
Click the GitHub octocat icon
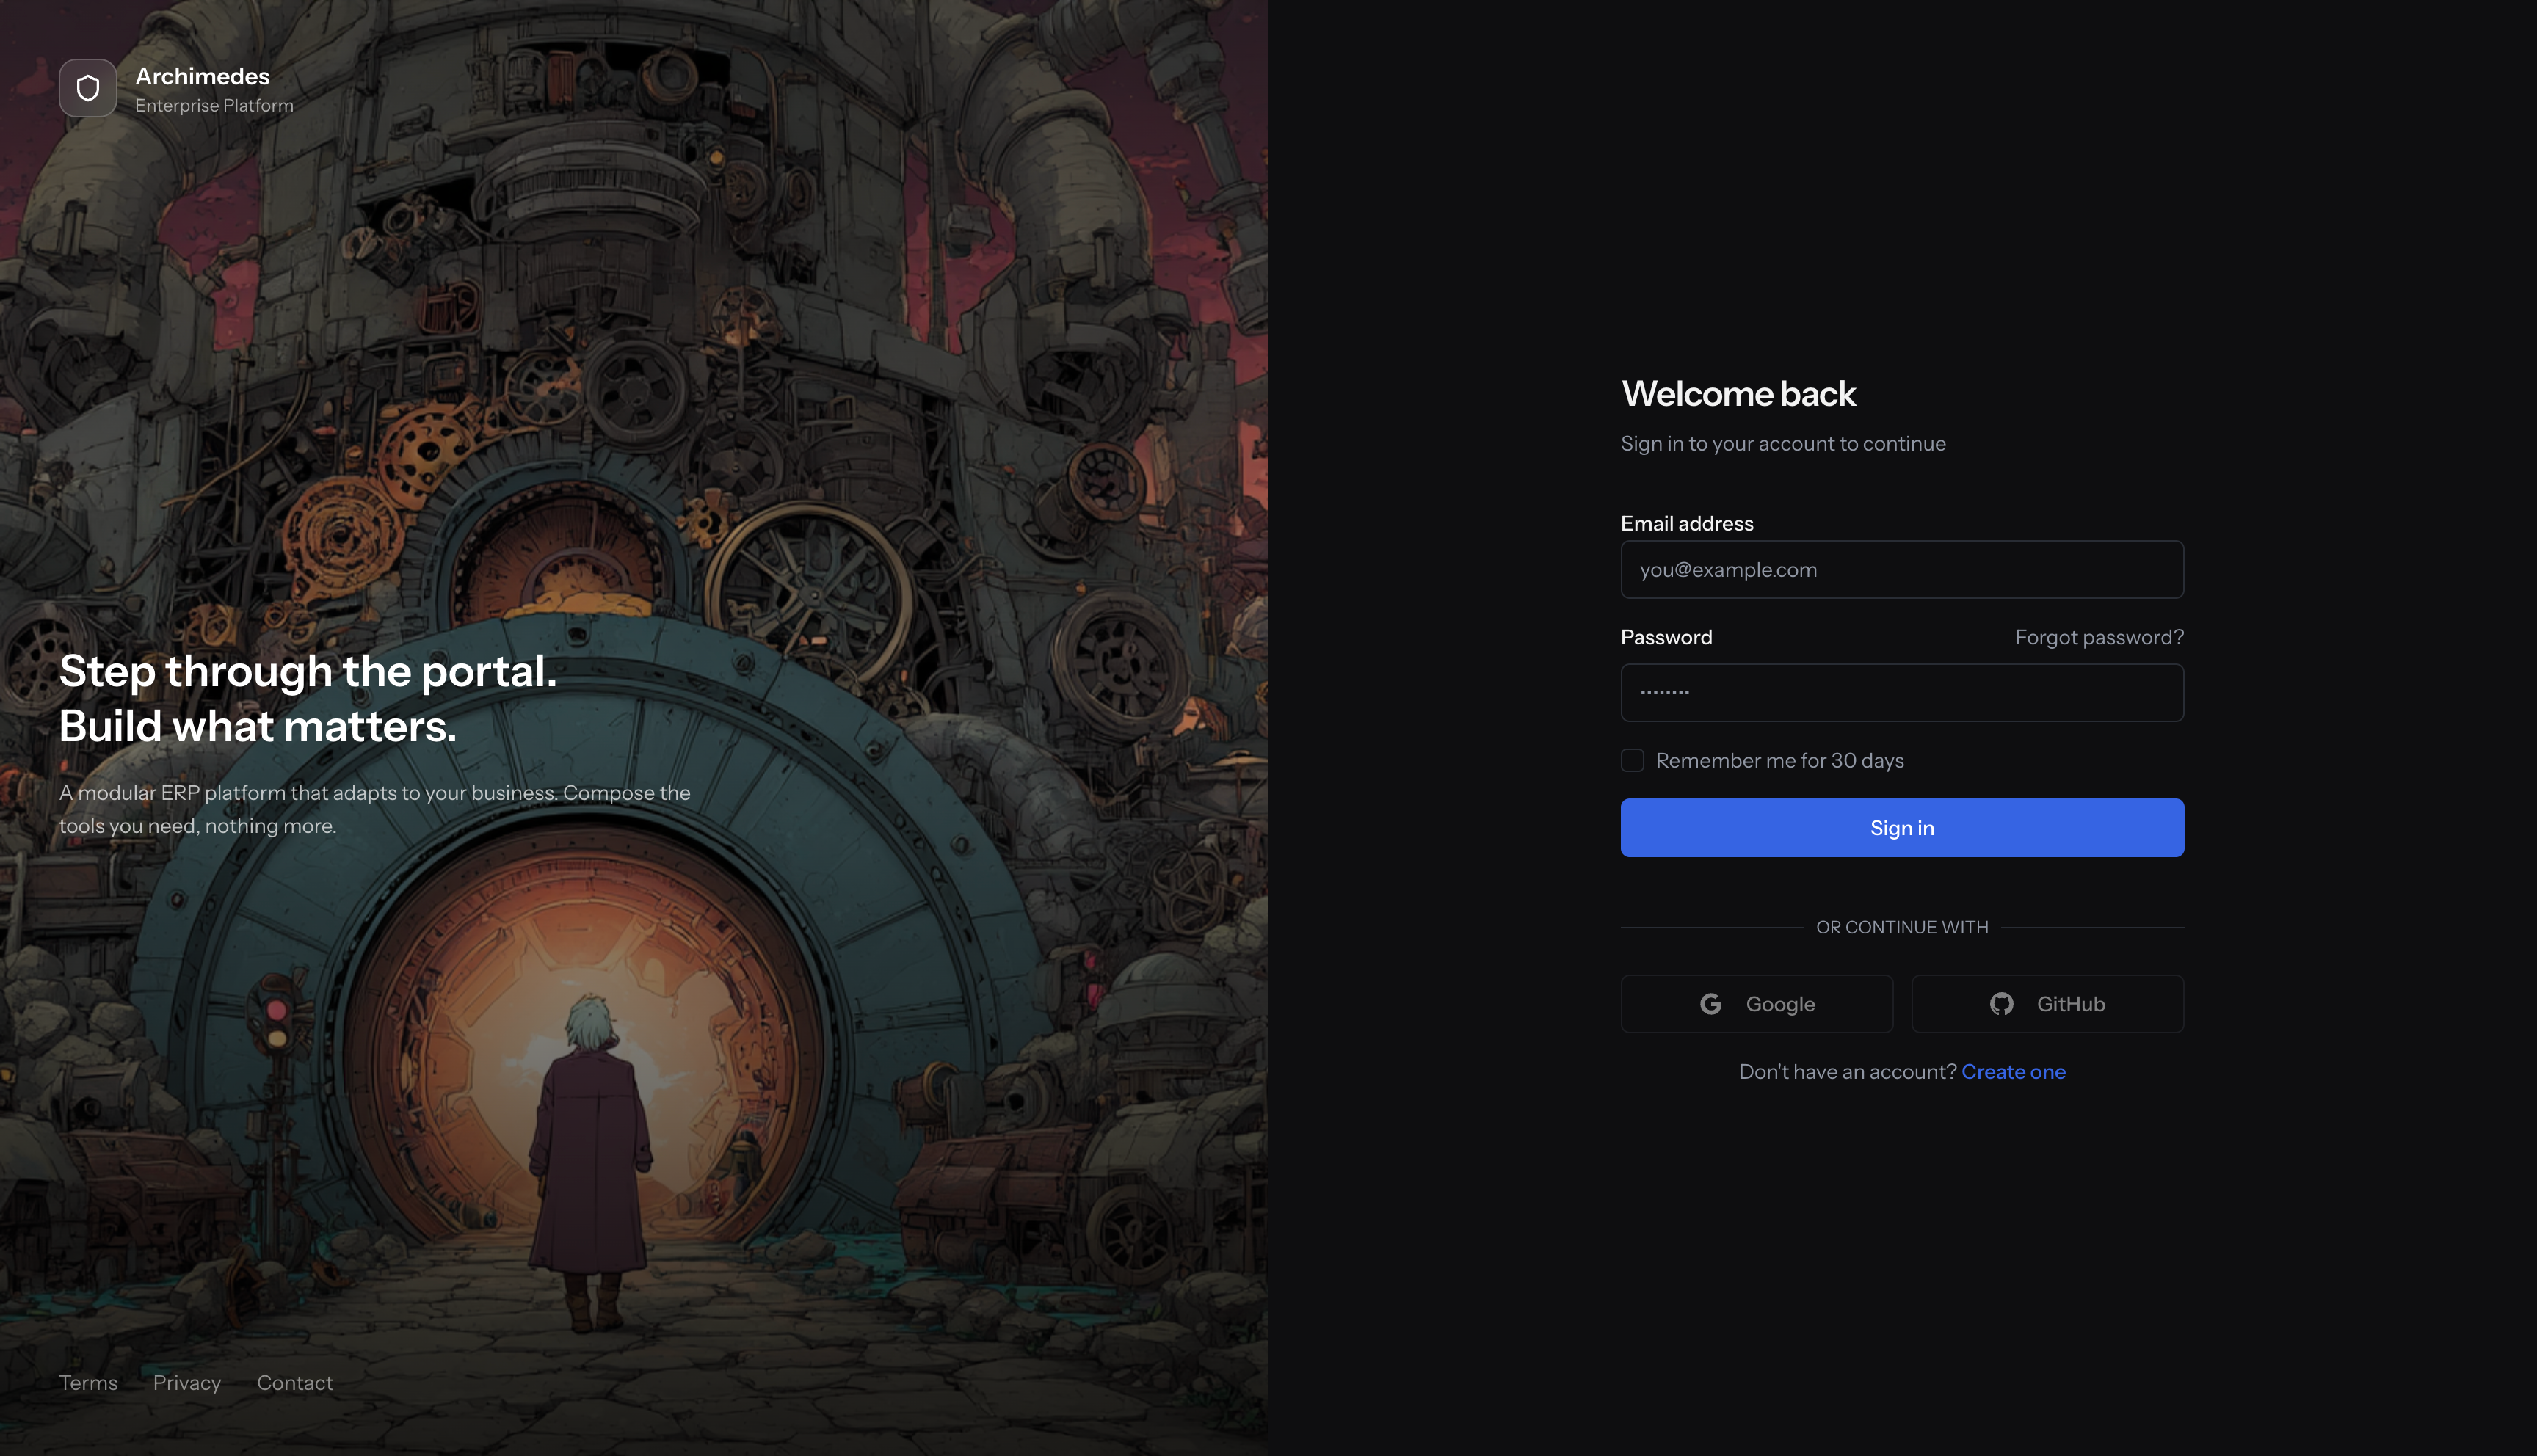[x=2001, y=1004]
